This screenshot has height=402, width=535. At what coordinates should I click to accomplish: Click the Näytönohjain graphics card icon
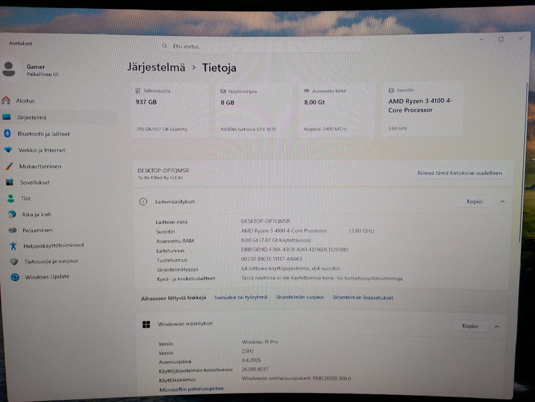[223, 91]
